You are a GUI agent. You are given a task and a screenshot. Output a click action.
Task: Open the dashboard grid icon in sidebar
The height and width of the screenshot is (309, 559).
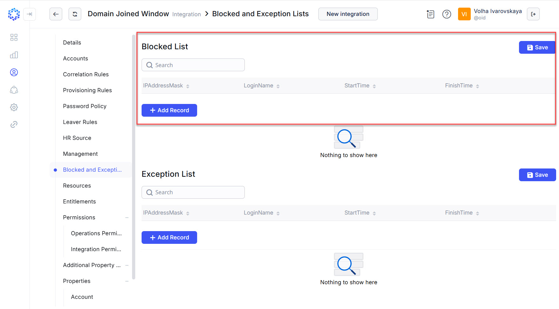click(14, 37)
